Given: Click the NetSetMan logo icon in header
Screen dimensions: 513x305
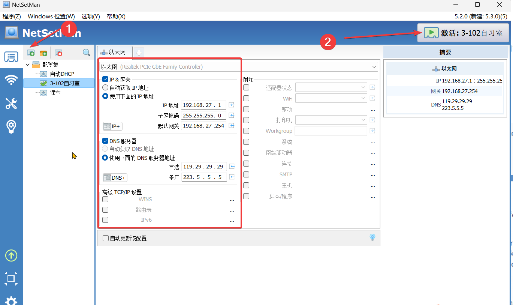Looking at the screenshot, I should click(x=12, y=33).
